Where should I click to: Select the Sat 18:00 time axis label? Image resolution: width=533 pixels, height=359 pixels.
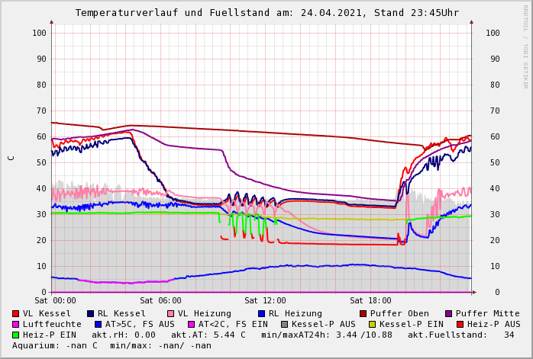point(370,301)
